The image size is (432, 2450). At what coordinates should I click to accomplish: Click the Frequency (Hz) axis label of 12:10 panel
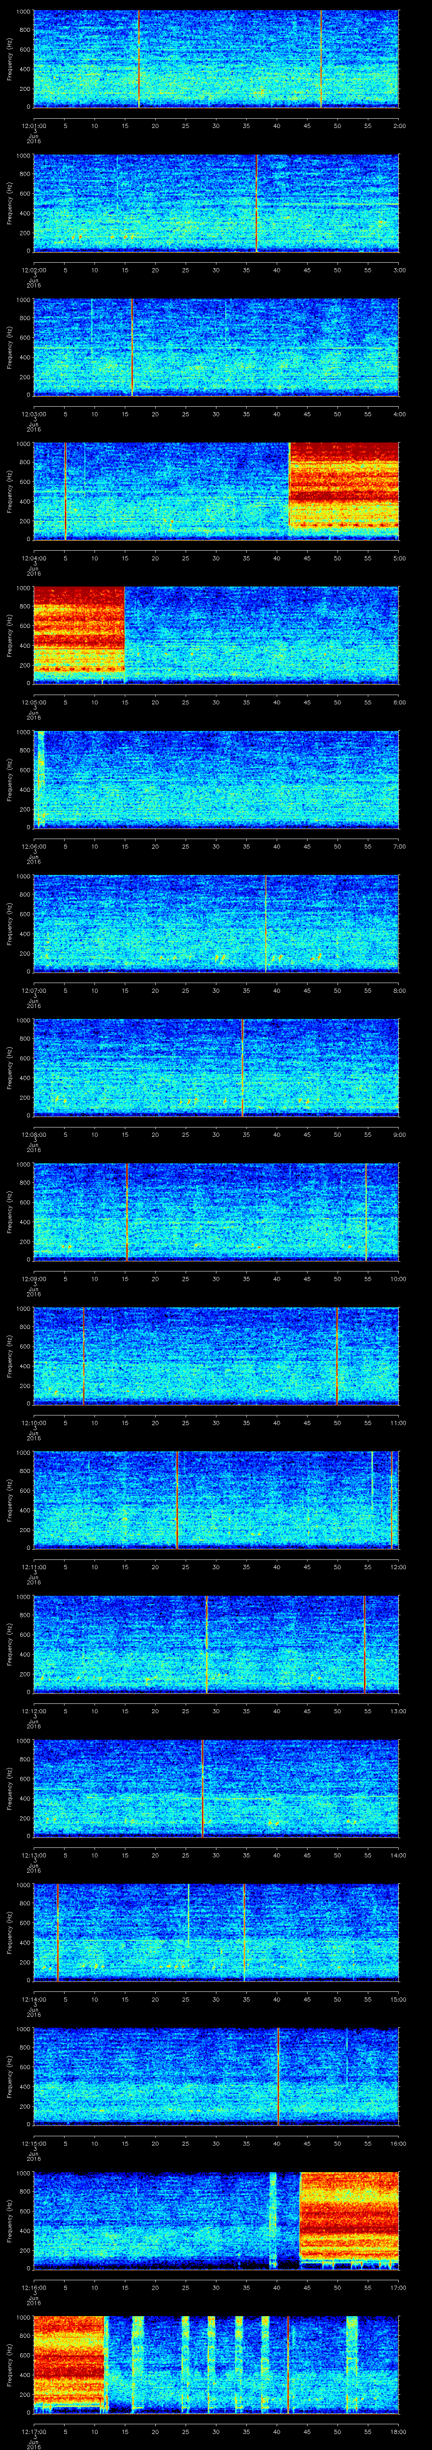11,1356
